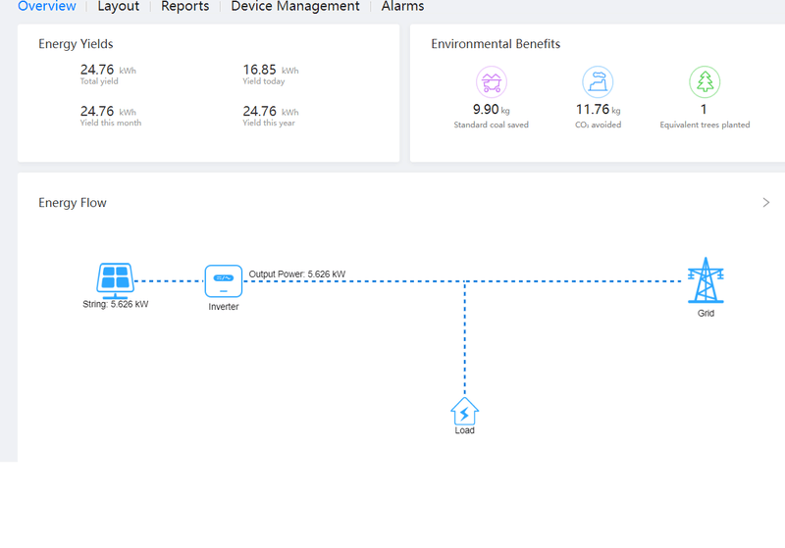The height and width of the screenshot is (548, 785).
Task: Click Output Power 5.626 kW label
Action: (297, 274)
